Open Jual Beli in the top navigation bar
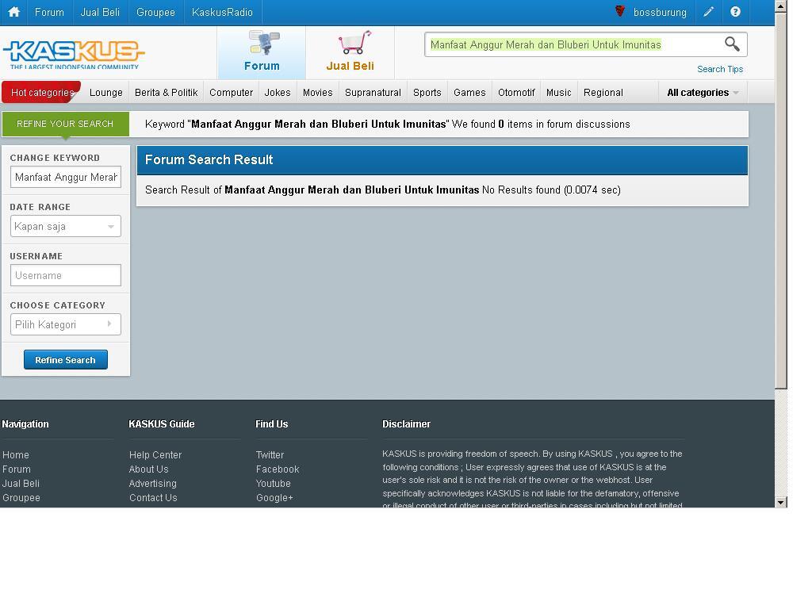 [100, 12]
